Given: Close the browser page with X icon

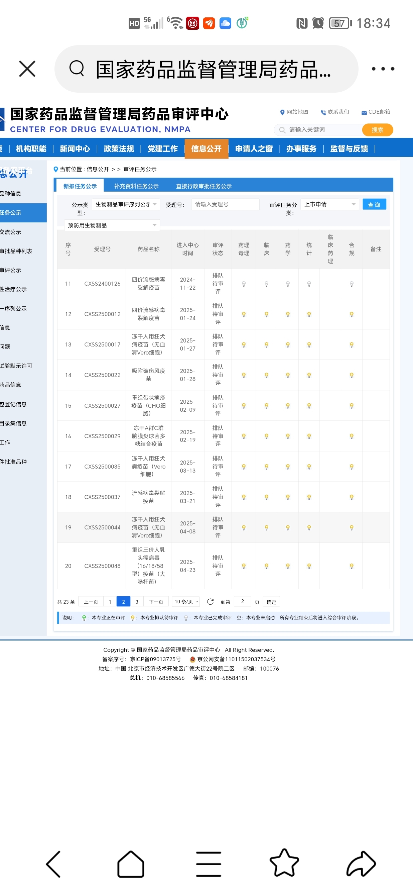Looking at the screenshot, I should click(x=27, y=69).
